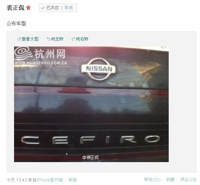Select 向左转 to rotate image left

click(57, 39)
